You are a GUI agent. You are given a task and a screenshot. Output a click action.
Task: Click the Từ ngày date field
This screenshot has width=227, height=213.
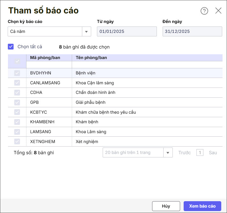(x=127, y=32)
